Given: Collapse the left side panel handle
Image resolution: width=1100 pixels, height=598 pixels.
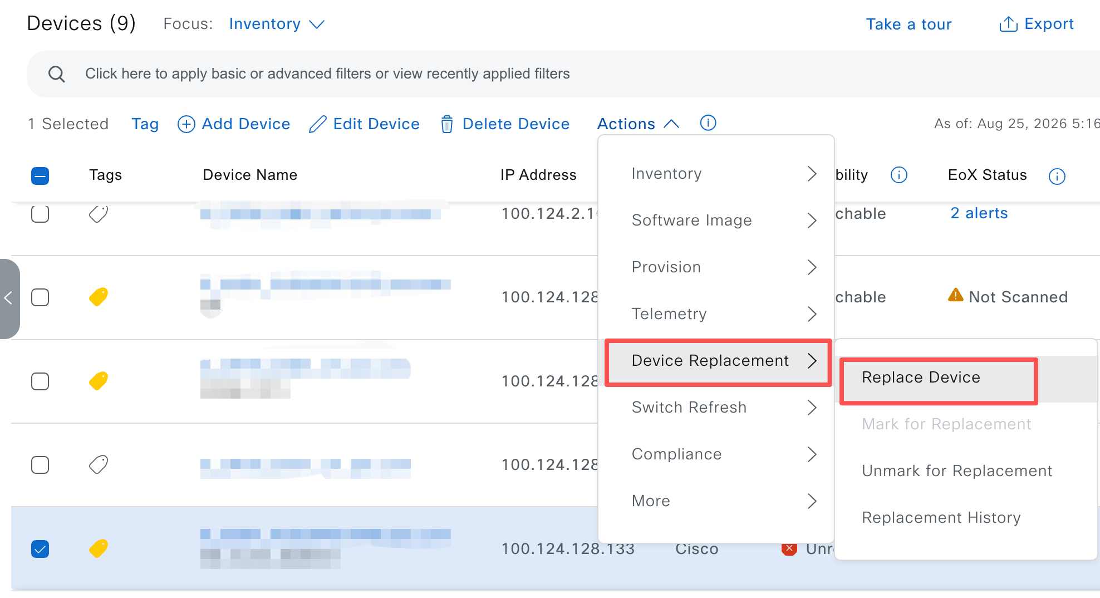Looking at the screenshot, I should point(9,298).
